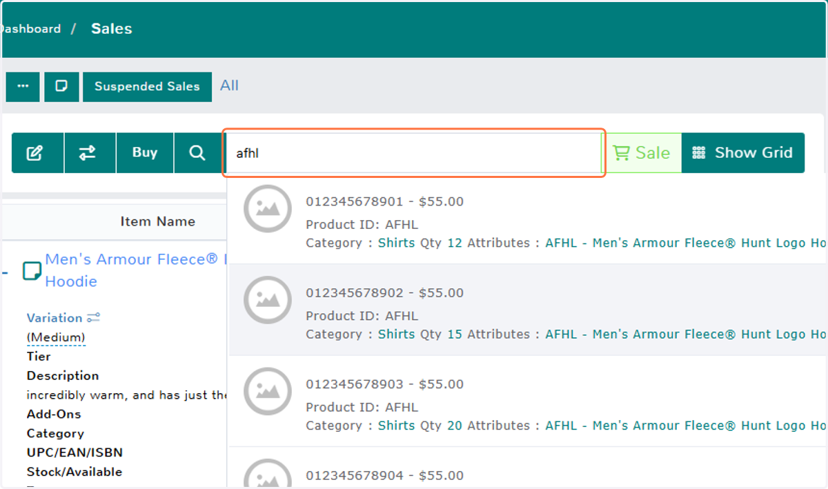The image size is (828, 489).
Task: Click description text 'incredibly warm, and has just'
Action: pyautogui.click(x=127, y=395)
